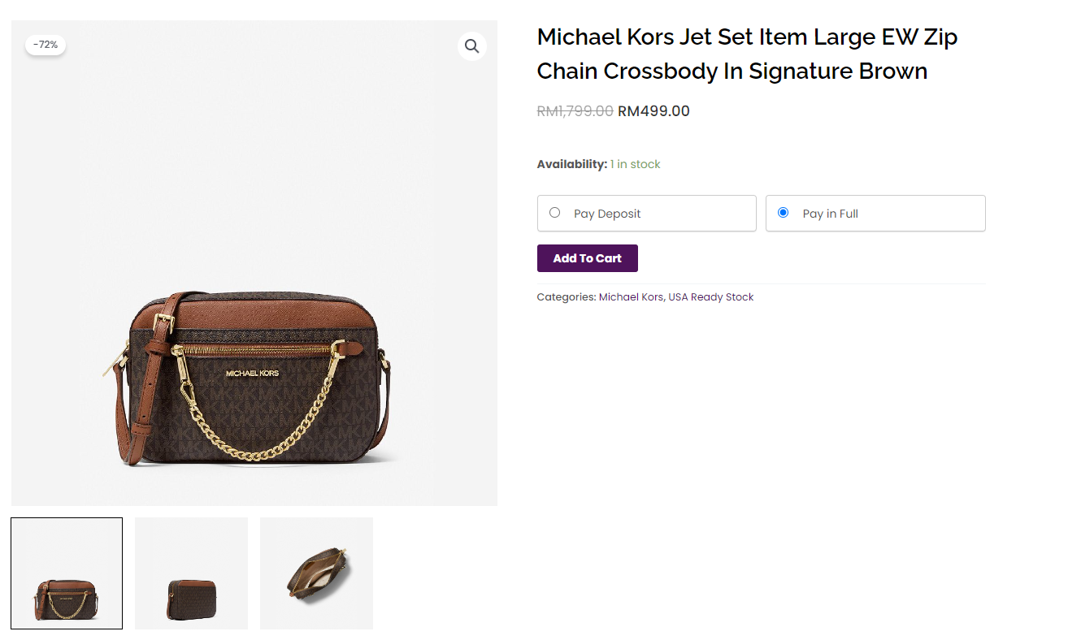The height and width of the screenshot is (640, 1068).
Task: Select the Pay in Full radio circle
Action: point(784,213)
